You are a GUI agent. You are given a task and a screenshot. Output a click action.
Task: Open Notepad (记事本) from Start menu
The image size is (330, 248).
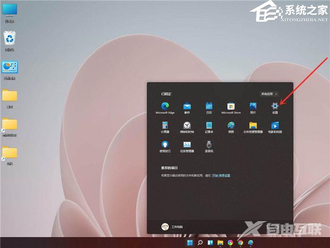(209, 128)
